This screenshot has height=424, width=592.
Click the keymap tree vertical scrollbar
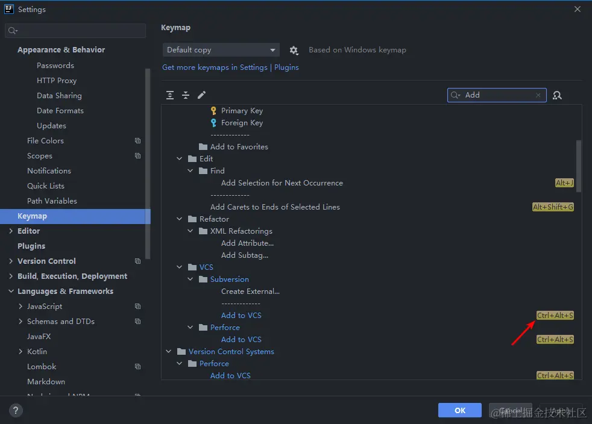coord(579,166)
